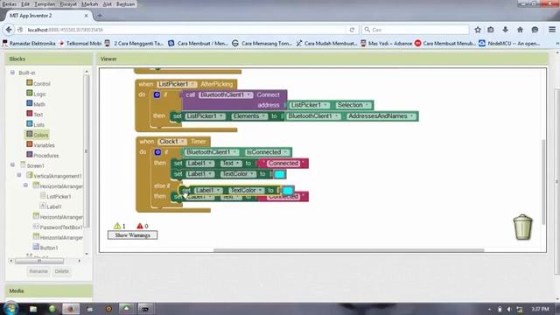Bookmark this page with the star icon

click(x=478, y=30)
